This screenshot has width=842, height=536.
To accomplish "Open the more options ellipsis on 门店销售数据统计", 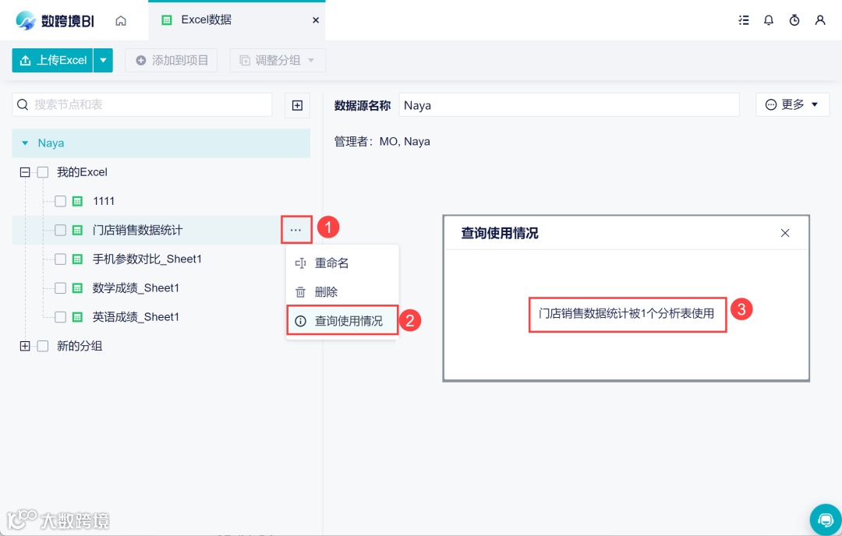I will coord(295,229).
